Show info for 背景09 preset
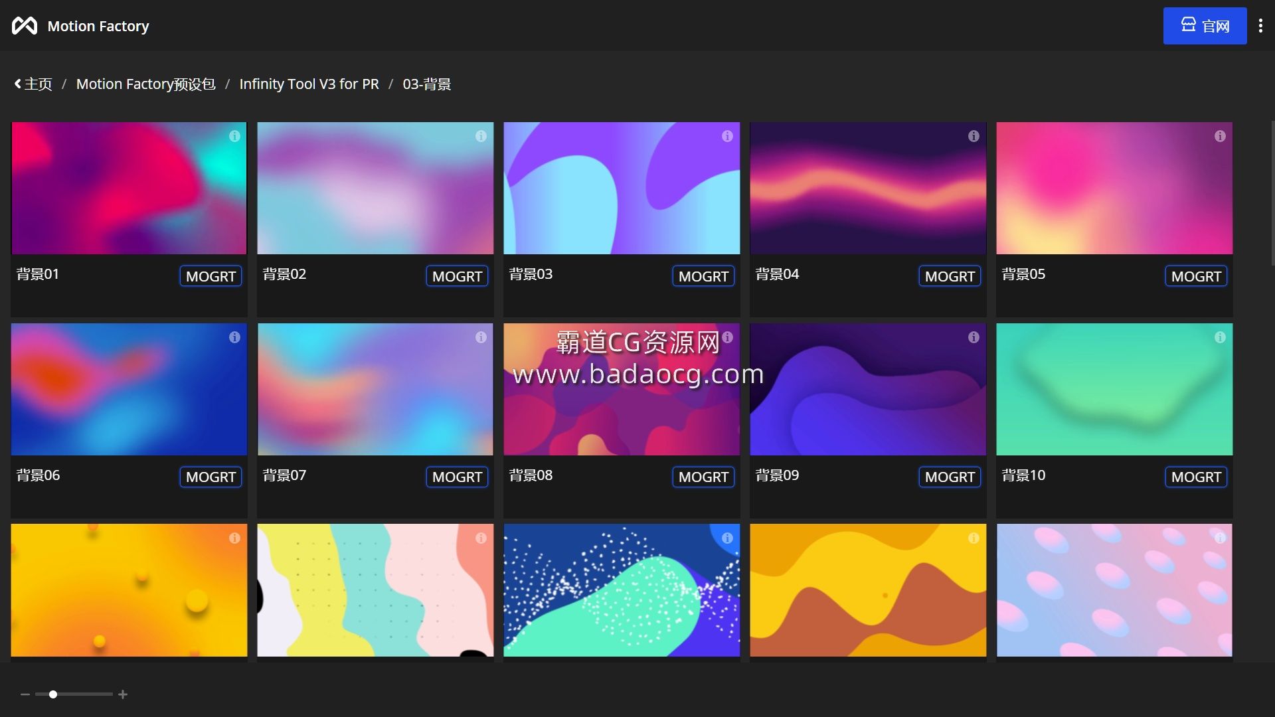 [974, 337]
